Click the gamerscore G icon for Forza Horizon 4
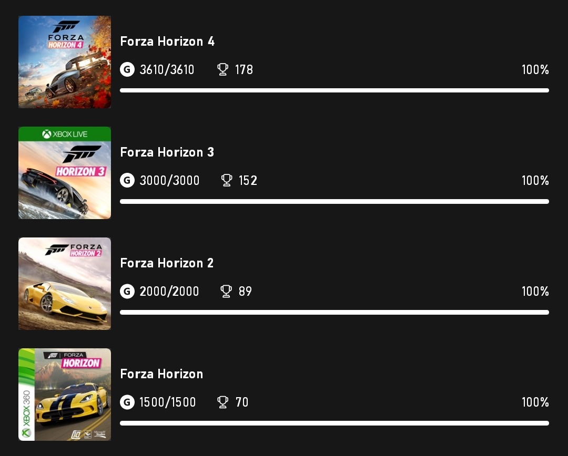Screen dimensions: 568x456 pyautogui.click(x=127, y=69)
